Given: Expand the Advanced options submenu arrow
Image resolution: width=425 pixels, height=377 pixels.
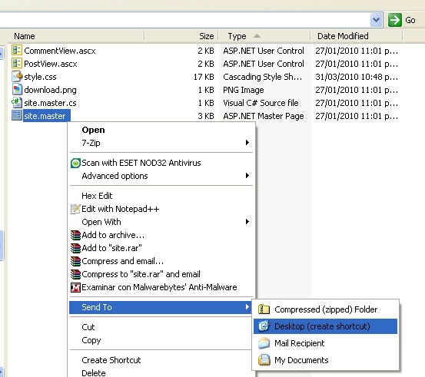Looking at the screenshot, I should click(247, 176).
